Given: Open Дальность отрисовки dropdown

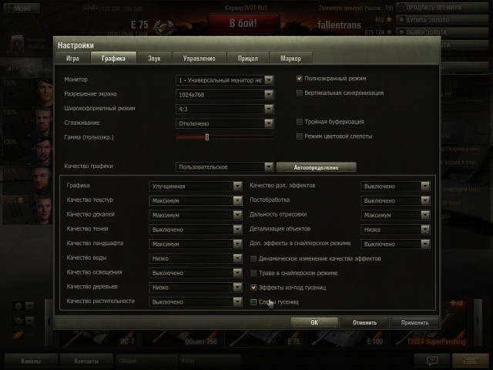Looking at the screenshot, I should pyautogui.click(x=395, y=215).
